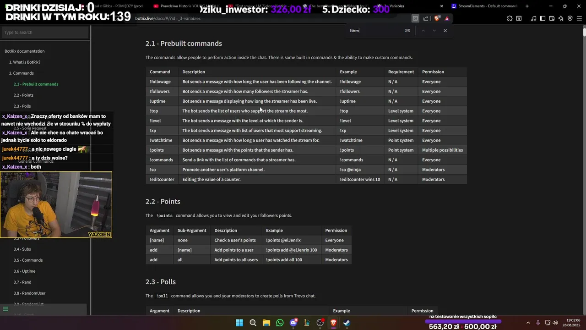Open File Explorer from taskbar
The image size is (586, 330).
click(x=266, y=323)
